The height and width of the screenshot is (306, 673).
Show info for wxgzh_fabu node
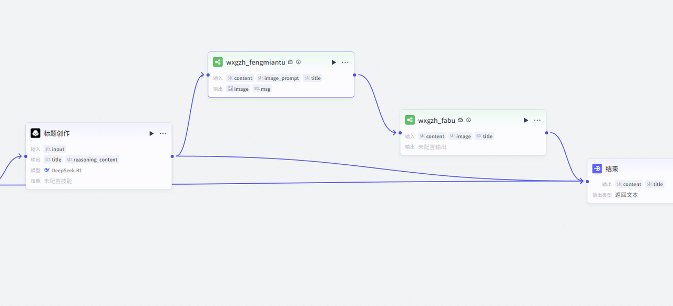tap(468, 120)
